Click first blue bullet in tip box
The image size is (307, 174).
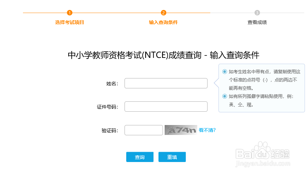coord(225,72)
